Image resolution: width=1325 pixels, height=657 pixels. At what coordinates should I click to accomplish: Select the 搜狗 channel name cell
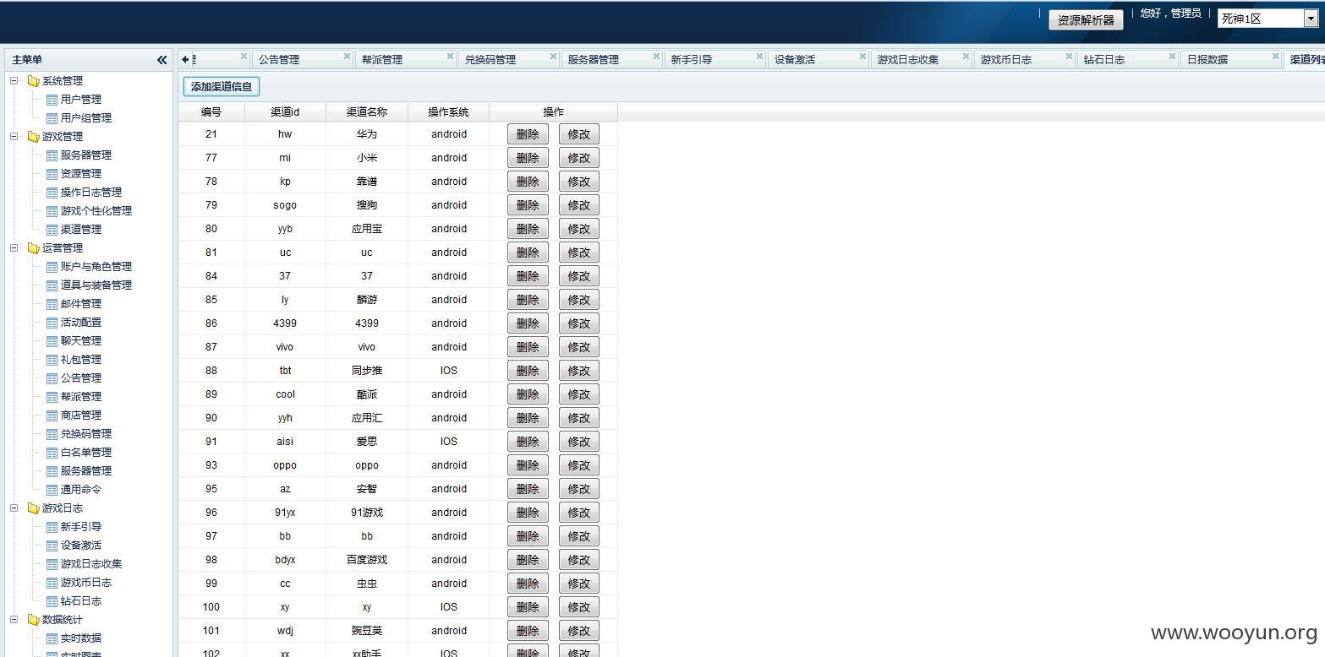tap(367, 205)
